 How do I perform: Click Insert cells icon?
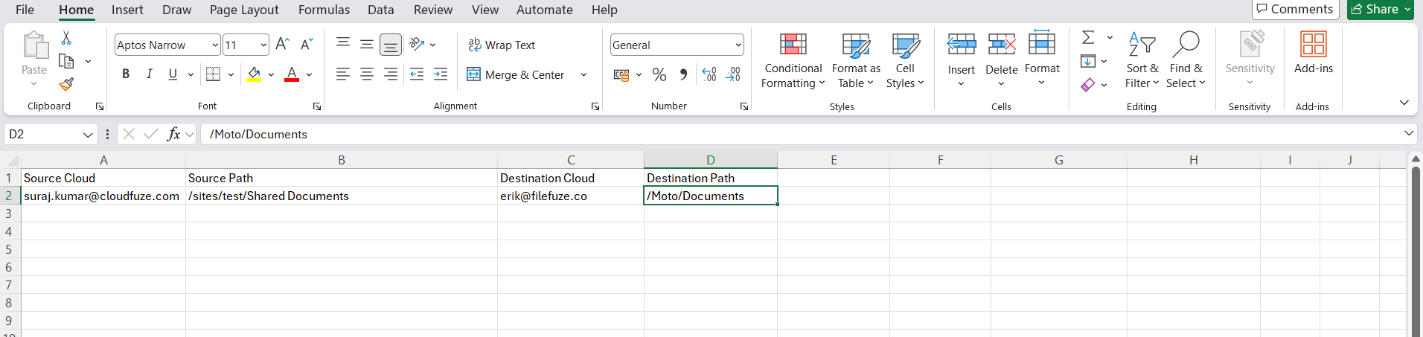(962, 45)
